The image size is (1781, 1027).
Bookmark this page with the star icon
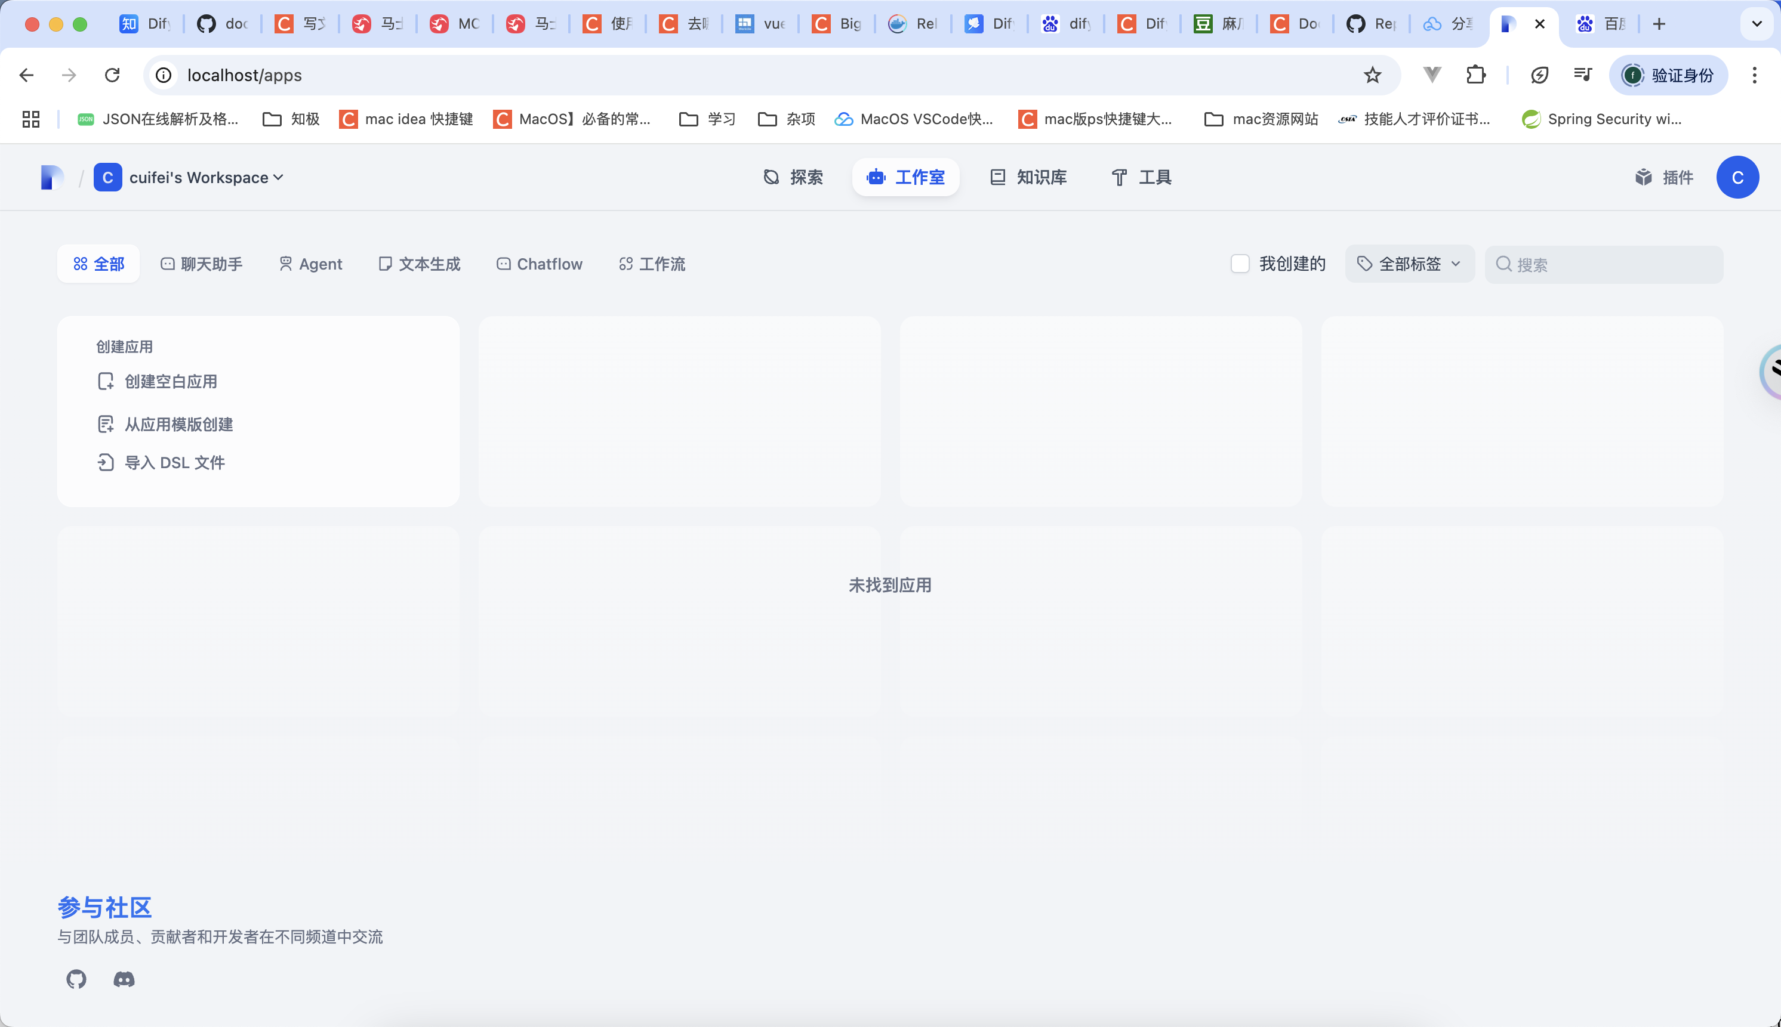click(x=1372, y=75)
